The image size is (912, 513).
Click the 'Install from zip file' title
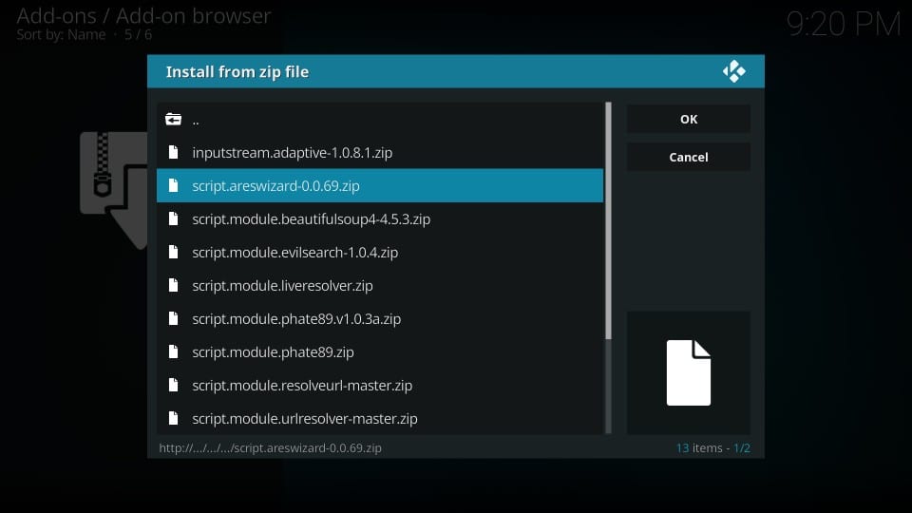237,71
